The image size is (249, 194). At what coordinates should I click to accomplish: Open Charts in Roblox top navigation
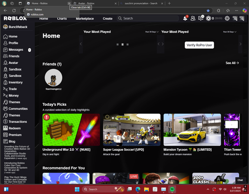(x=62, y=18)
